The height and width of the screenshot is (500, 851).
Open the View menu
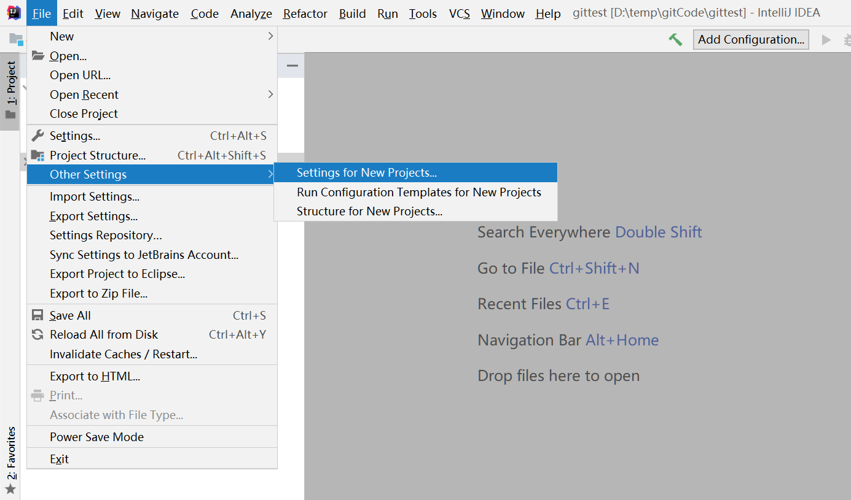coord(108,13)
